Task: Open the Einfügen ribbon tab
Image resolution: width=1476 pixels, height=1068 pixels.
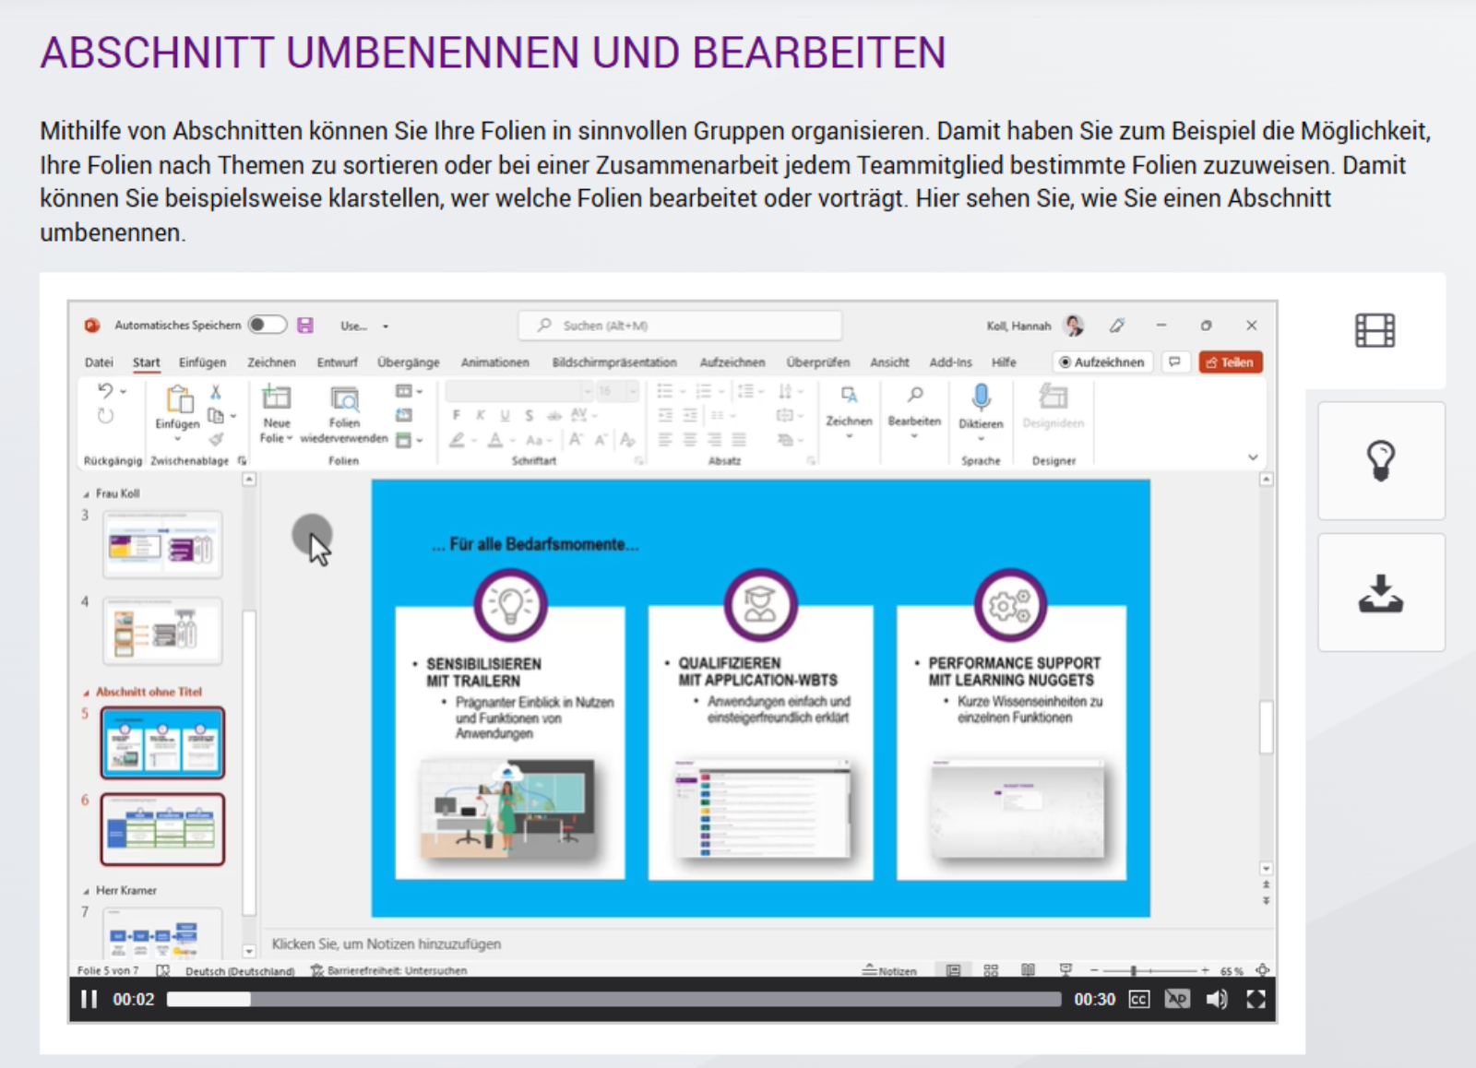Action: pos(202,362)
